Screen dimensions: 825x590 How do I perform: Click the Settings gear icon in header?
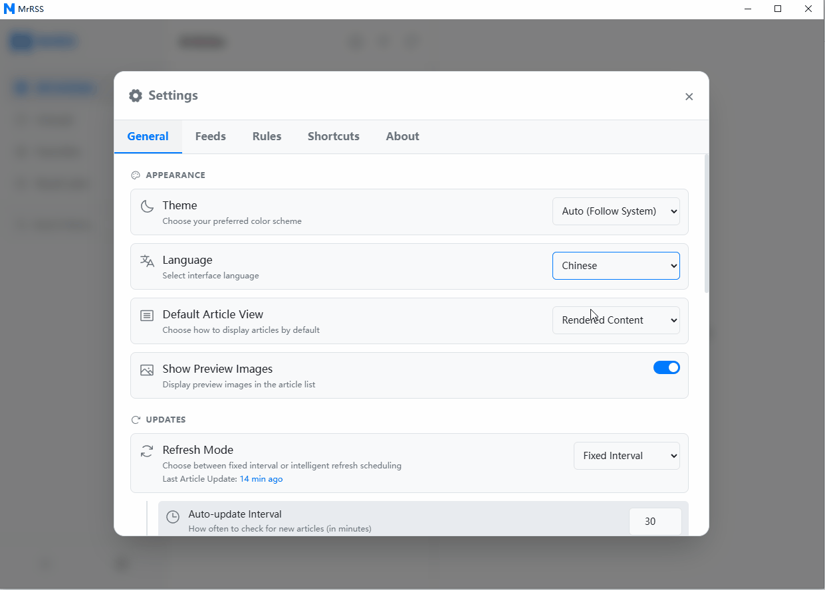click(x=136, y=96)
